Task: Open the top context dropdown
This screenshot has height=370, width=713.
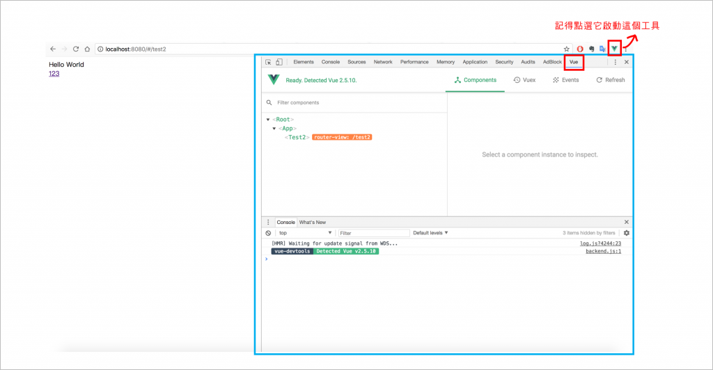Action: 305,233
